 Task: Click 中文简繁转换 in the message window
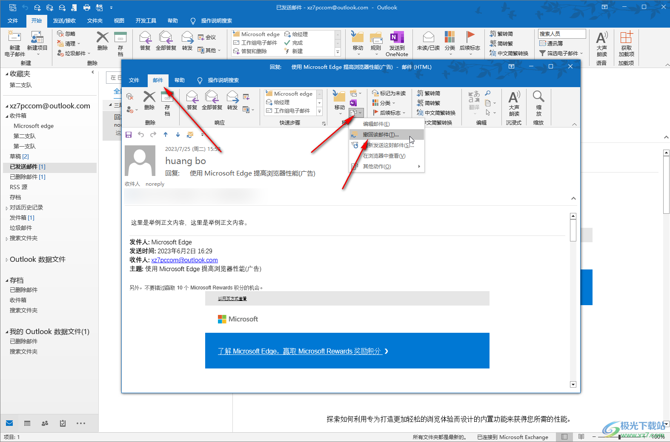click(436, 113)
